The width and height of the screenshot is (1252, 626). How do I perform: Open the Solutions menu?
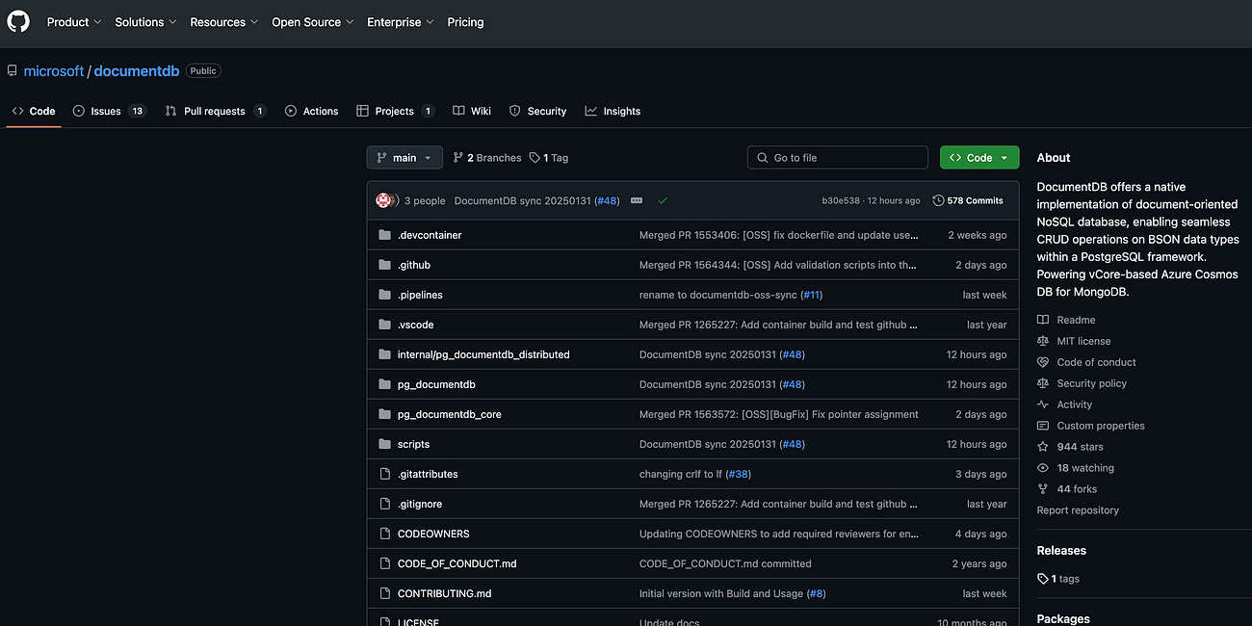tap(145, 22)
